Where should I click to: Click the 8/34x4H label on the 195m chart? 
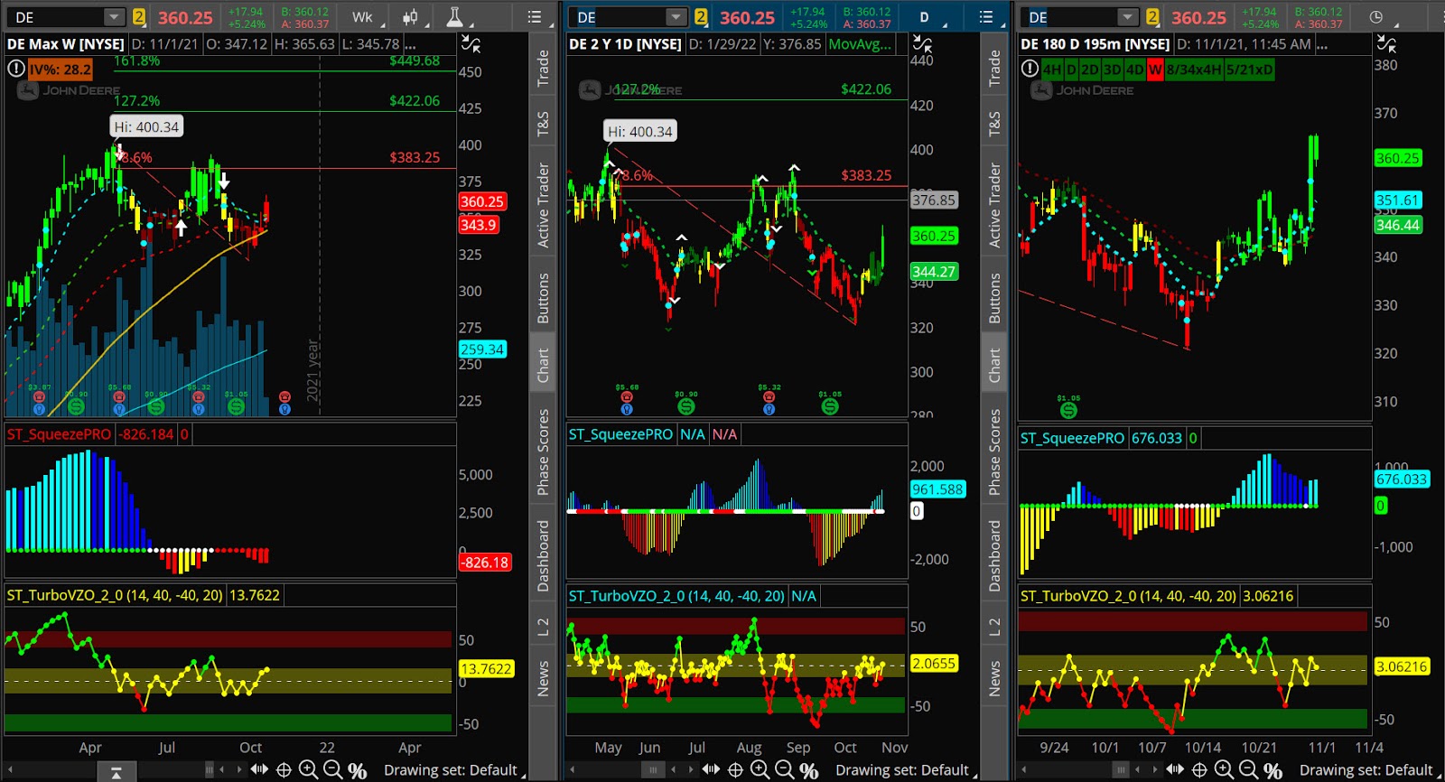(x=1194, y=70)
